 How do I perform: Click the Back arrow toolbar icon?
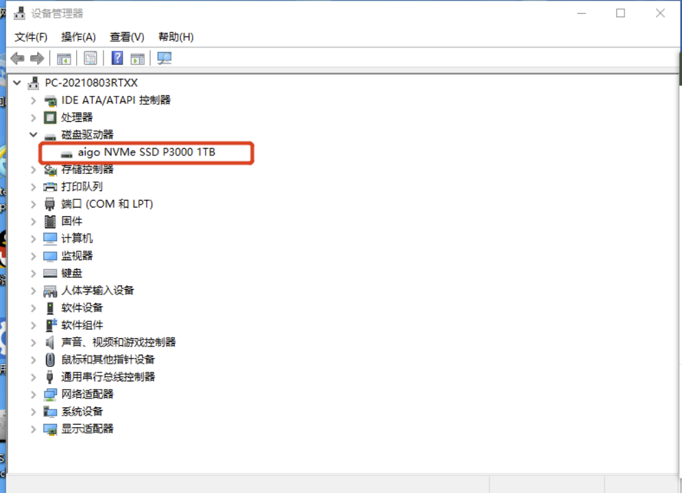pyautogui.click(x=17, y=58)
